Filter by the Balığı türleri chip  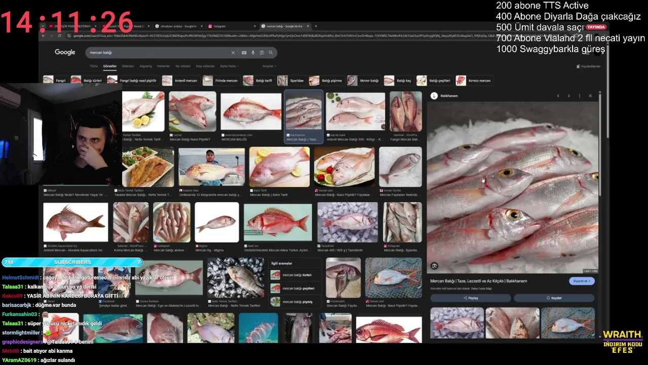point(87,81)
